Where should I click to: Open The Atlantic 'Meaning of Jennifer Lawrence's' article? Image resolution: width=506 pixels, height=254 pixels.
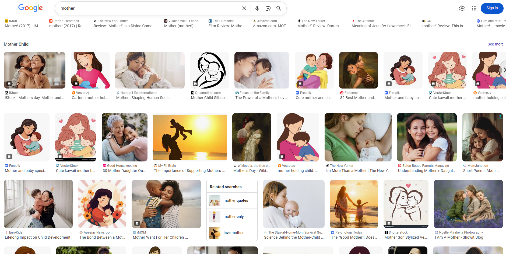tap(383, 26)
